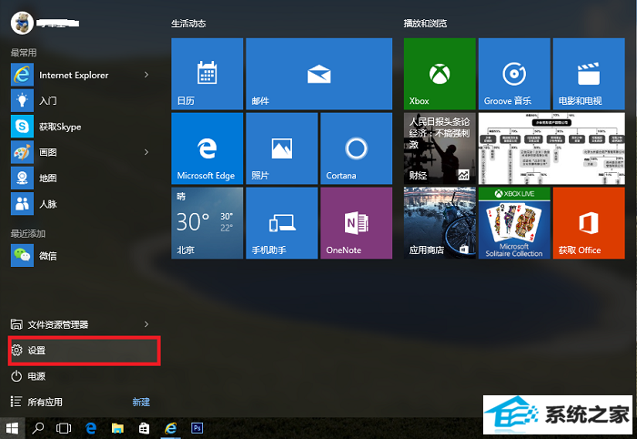Image resolution: width=637 pixels, height=439 pixels.
Task: Launch Microsoft Solitaire Collection tile
Action: (x=514, y=223)
